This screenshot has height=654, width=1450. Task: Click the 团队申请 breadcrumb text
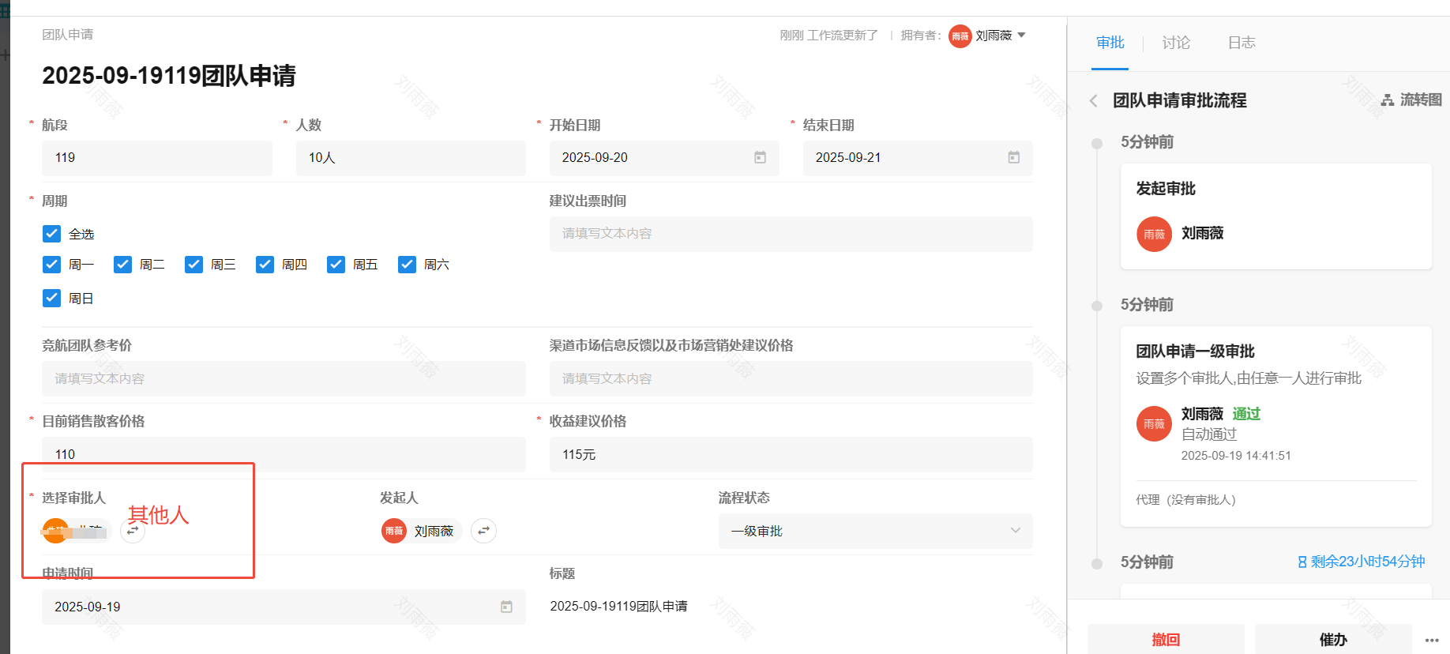pos(68,35)
